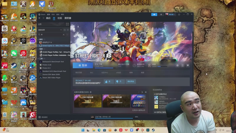Show next new content item arrow
236x133 pixels.
click(142, 92)
